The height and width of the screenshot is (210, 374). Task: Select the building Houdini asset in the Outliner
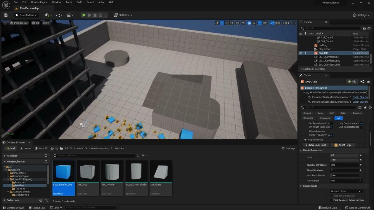[x=323, y=45]
